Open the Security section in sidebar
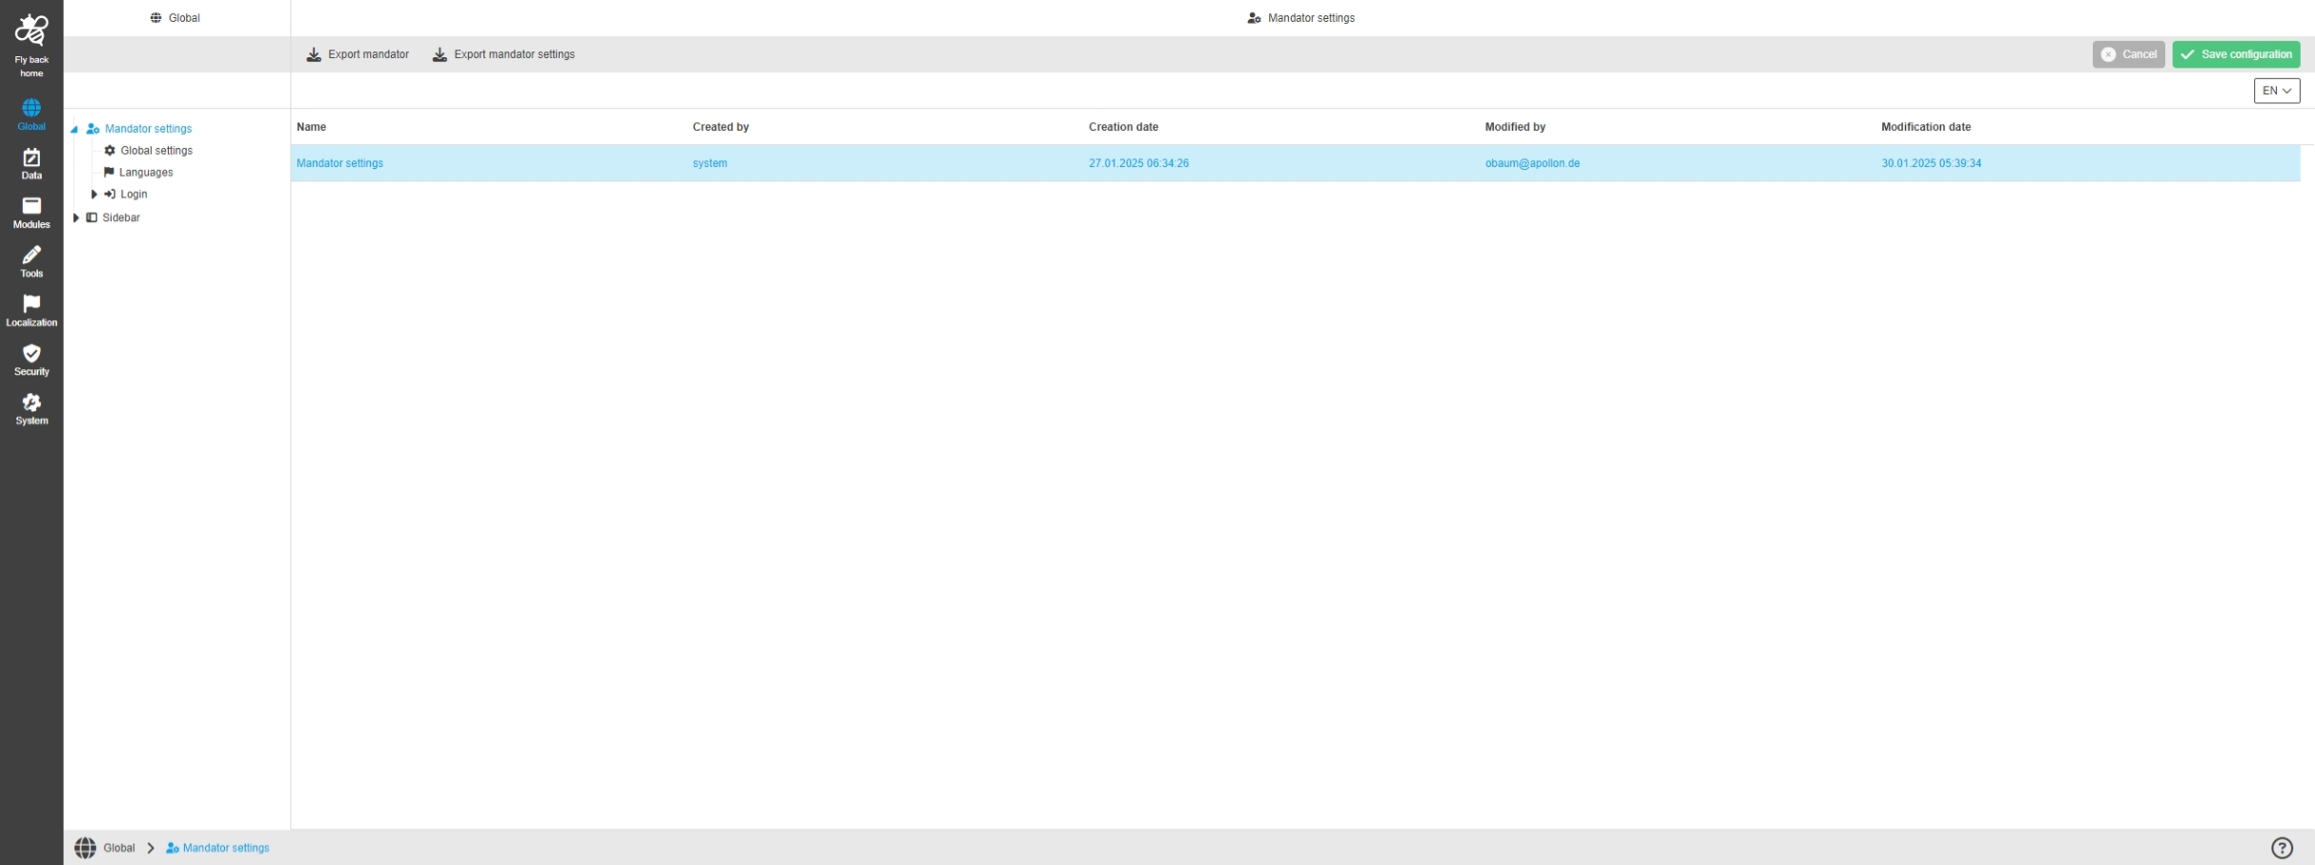The height and width of the screenshot is (865, 2315). click(x=31, y=360)
